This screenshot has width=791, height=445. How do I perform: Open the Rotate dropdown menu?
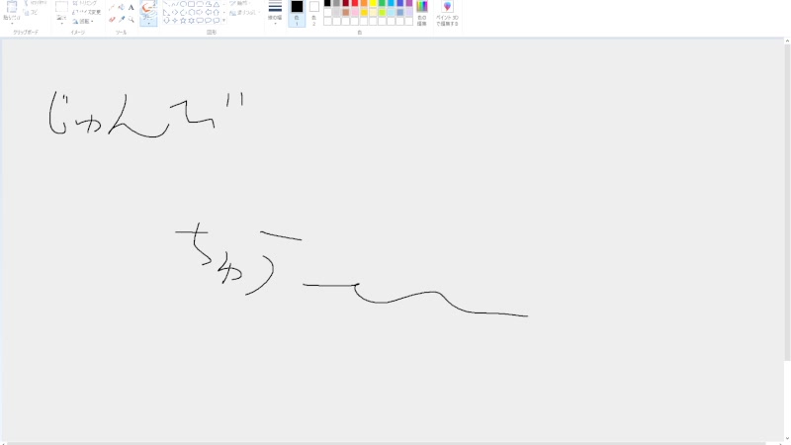pos(85,21)
